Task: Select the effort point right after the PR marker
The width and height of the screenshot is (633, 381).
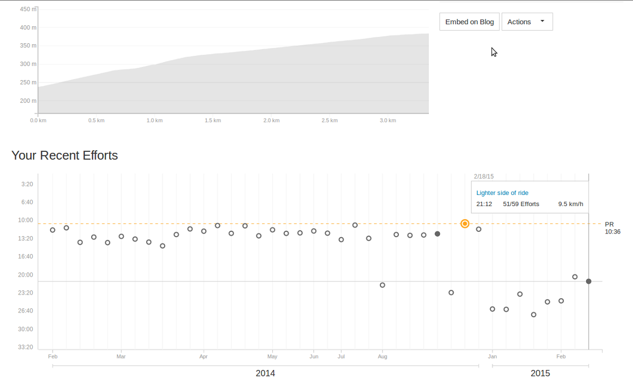Action: pyautogui.click(x=479, y=229)
